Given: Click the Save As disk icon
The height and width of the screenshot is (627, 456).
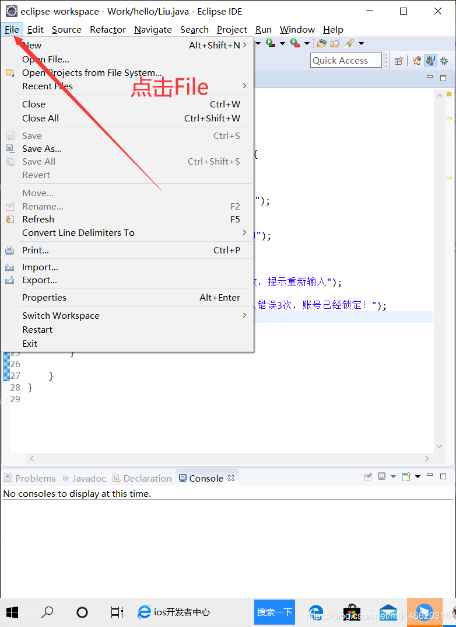Looking at the screenshot, I should pyautogui.click(x=10, y=149).
